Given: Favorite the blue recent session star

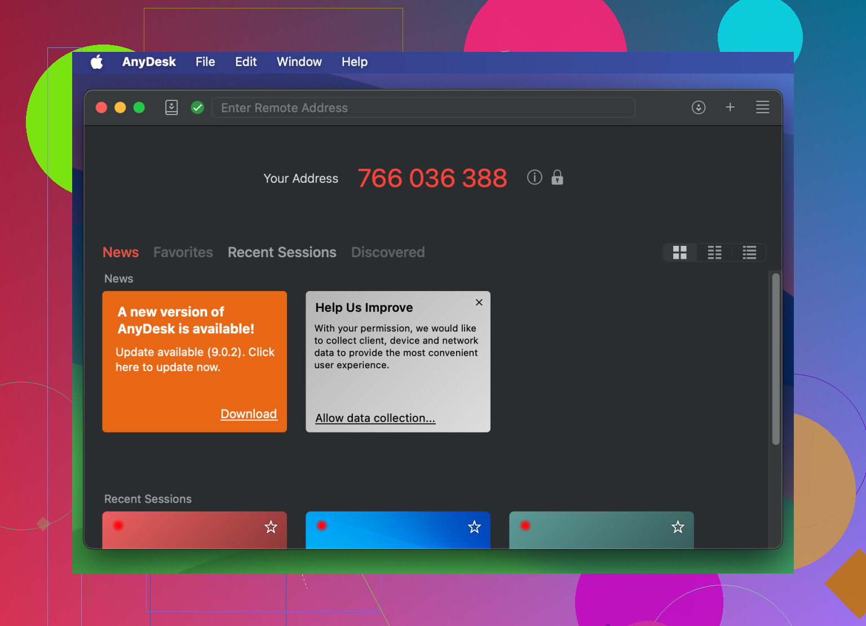Looking at the screenshot, I should click(475, 527).
